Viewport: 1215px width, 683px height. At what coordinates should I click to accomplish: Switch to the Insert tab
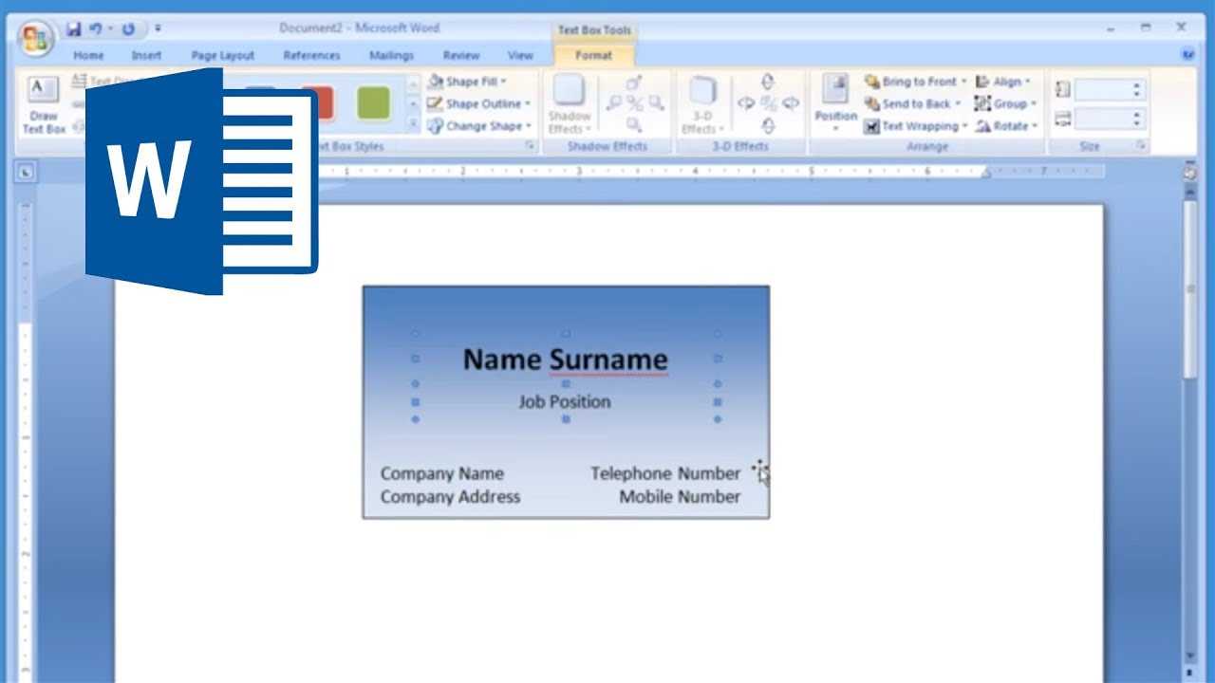tap(146, 56)
